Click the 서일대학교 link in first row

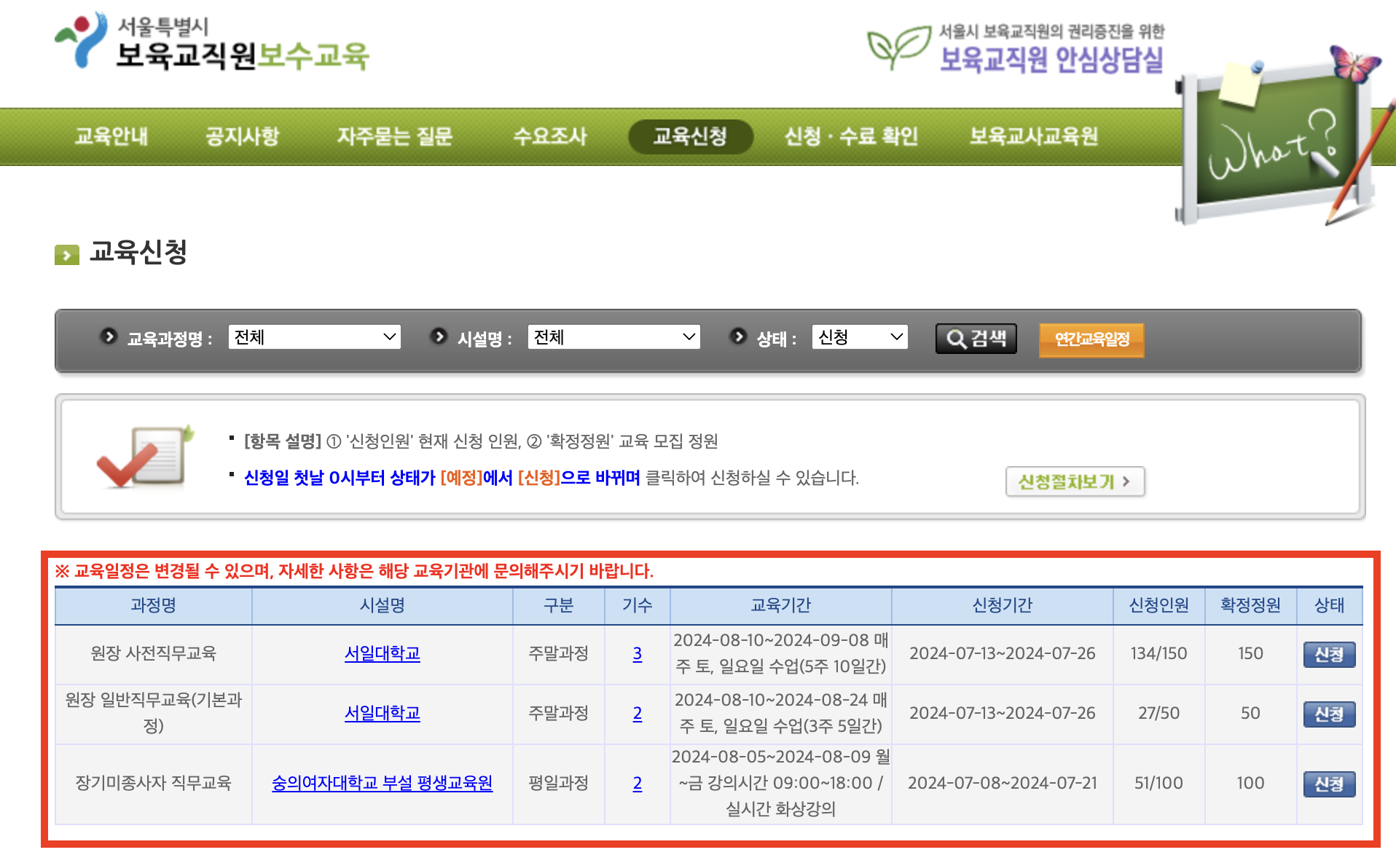[382, 654]
